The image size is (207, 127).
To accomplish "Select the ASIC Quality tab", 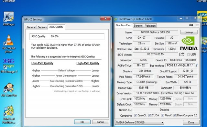I will (56, 27).
